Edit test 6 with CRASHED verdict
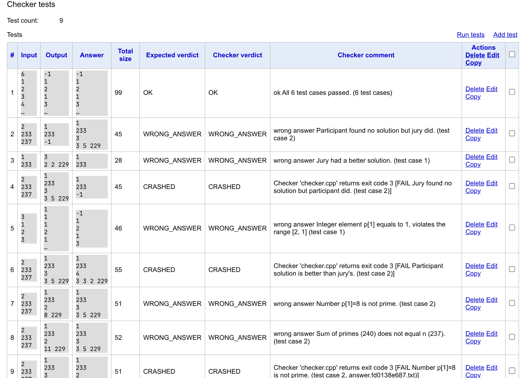This screenshot has width=521, height=378. [x=492, y=266]
